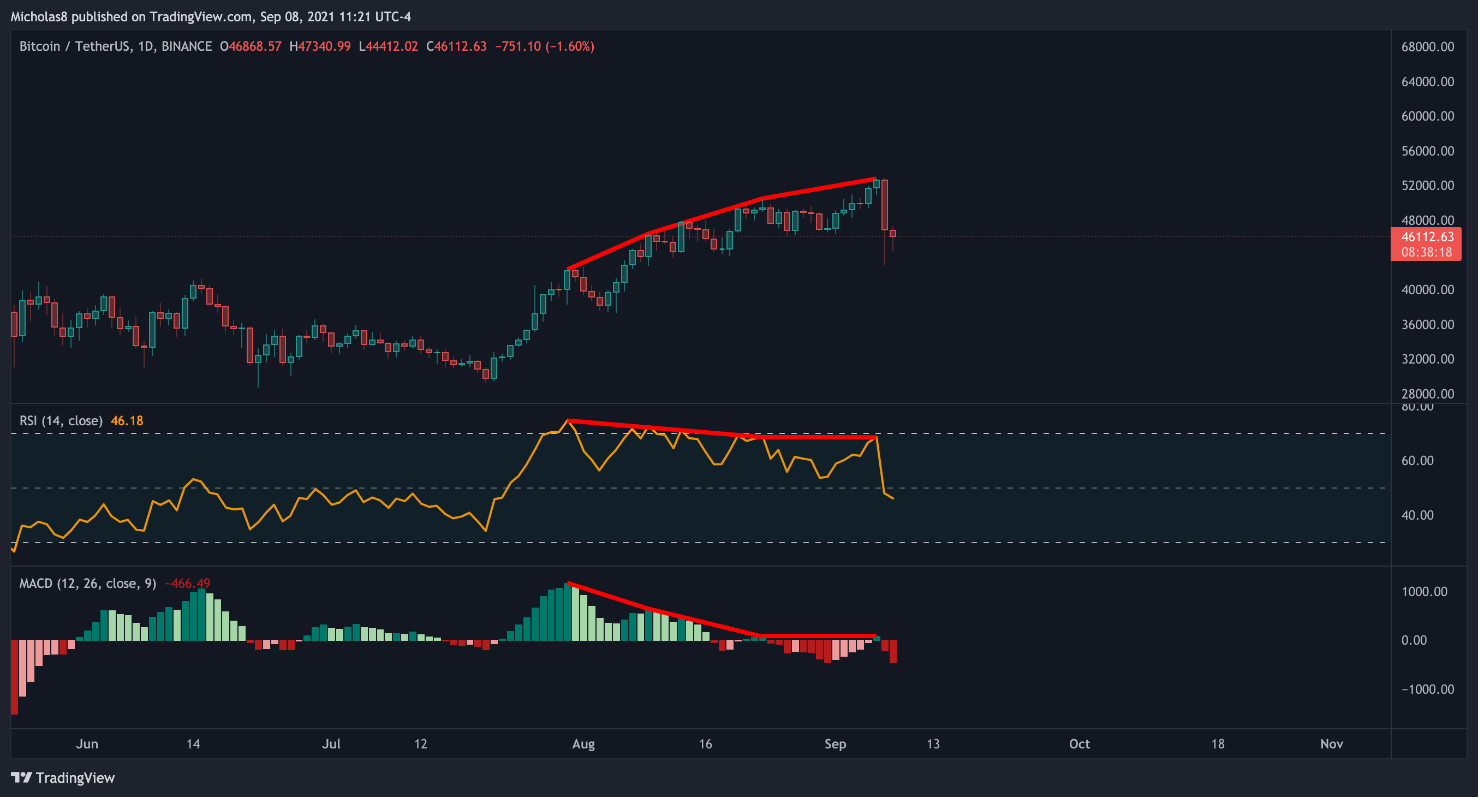Click the 'Aug' date label on time axis
The height and width of the screenshot is (797, 1478).
pos(583,744)
